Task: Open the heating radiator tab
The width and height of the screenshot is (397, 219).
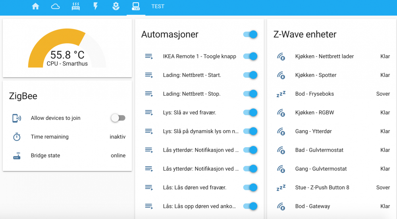Action: click(76, 6)
